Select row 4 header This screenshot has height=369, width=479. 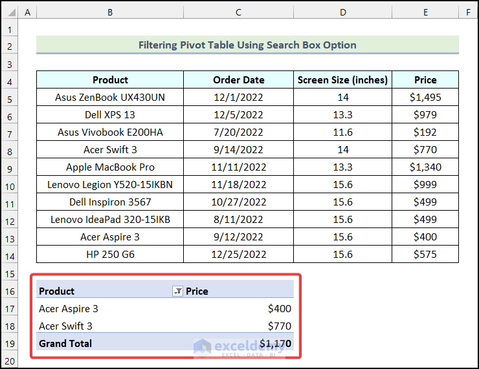click(x=10, y=80)
